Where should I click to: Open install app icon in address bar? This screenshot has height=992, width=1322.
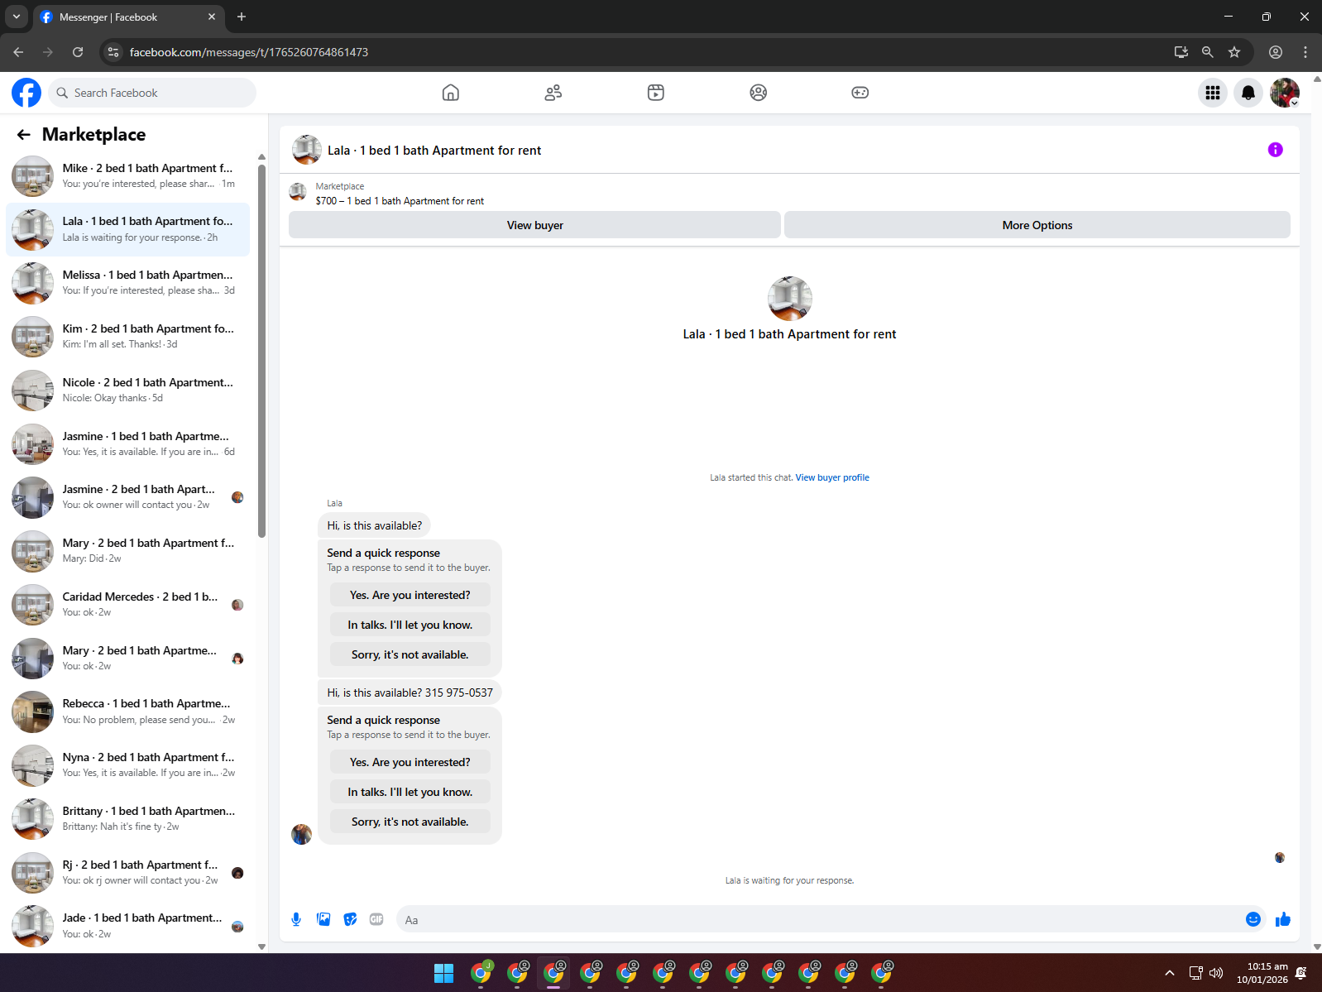(1181, 52)
